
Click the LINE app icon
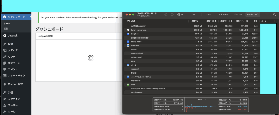click(128, 85)
